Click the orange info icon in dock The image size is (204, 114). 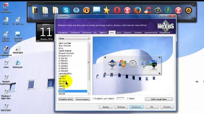86,10
